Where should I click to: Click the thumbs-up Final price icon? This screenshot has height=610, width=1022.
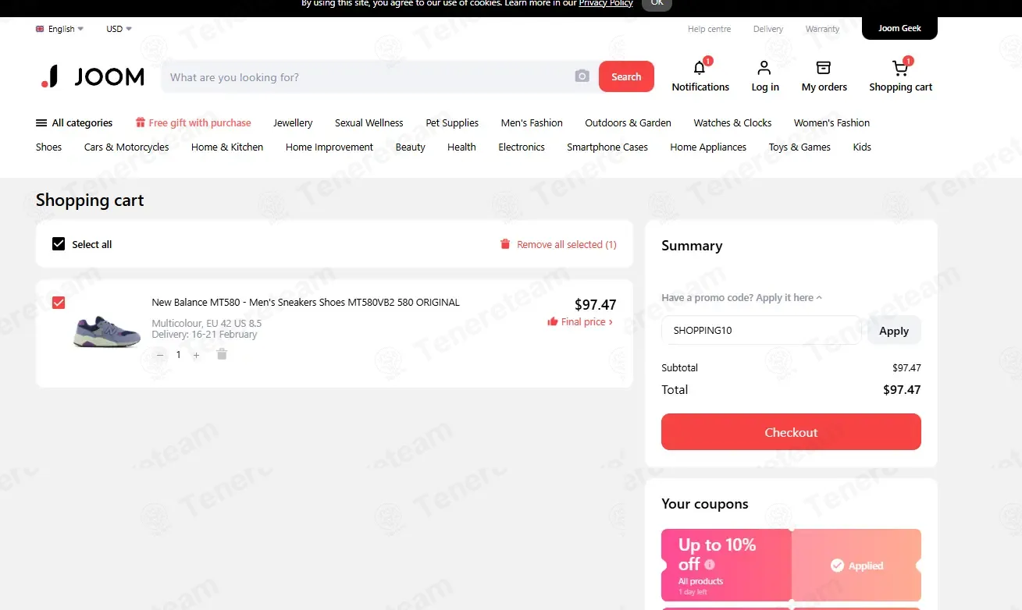[x=553, y=321]
